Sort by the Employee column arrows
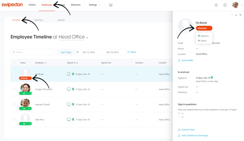This screenshot has width=244, height=141. point(46,63)
